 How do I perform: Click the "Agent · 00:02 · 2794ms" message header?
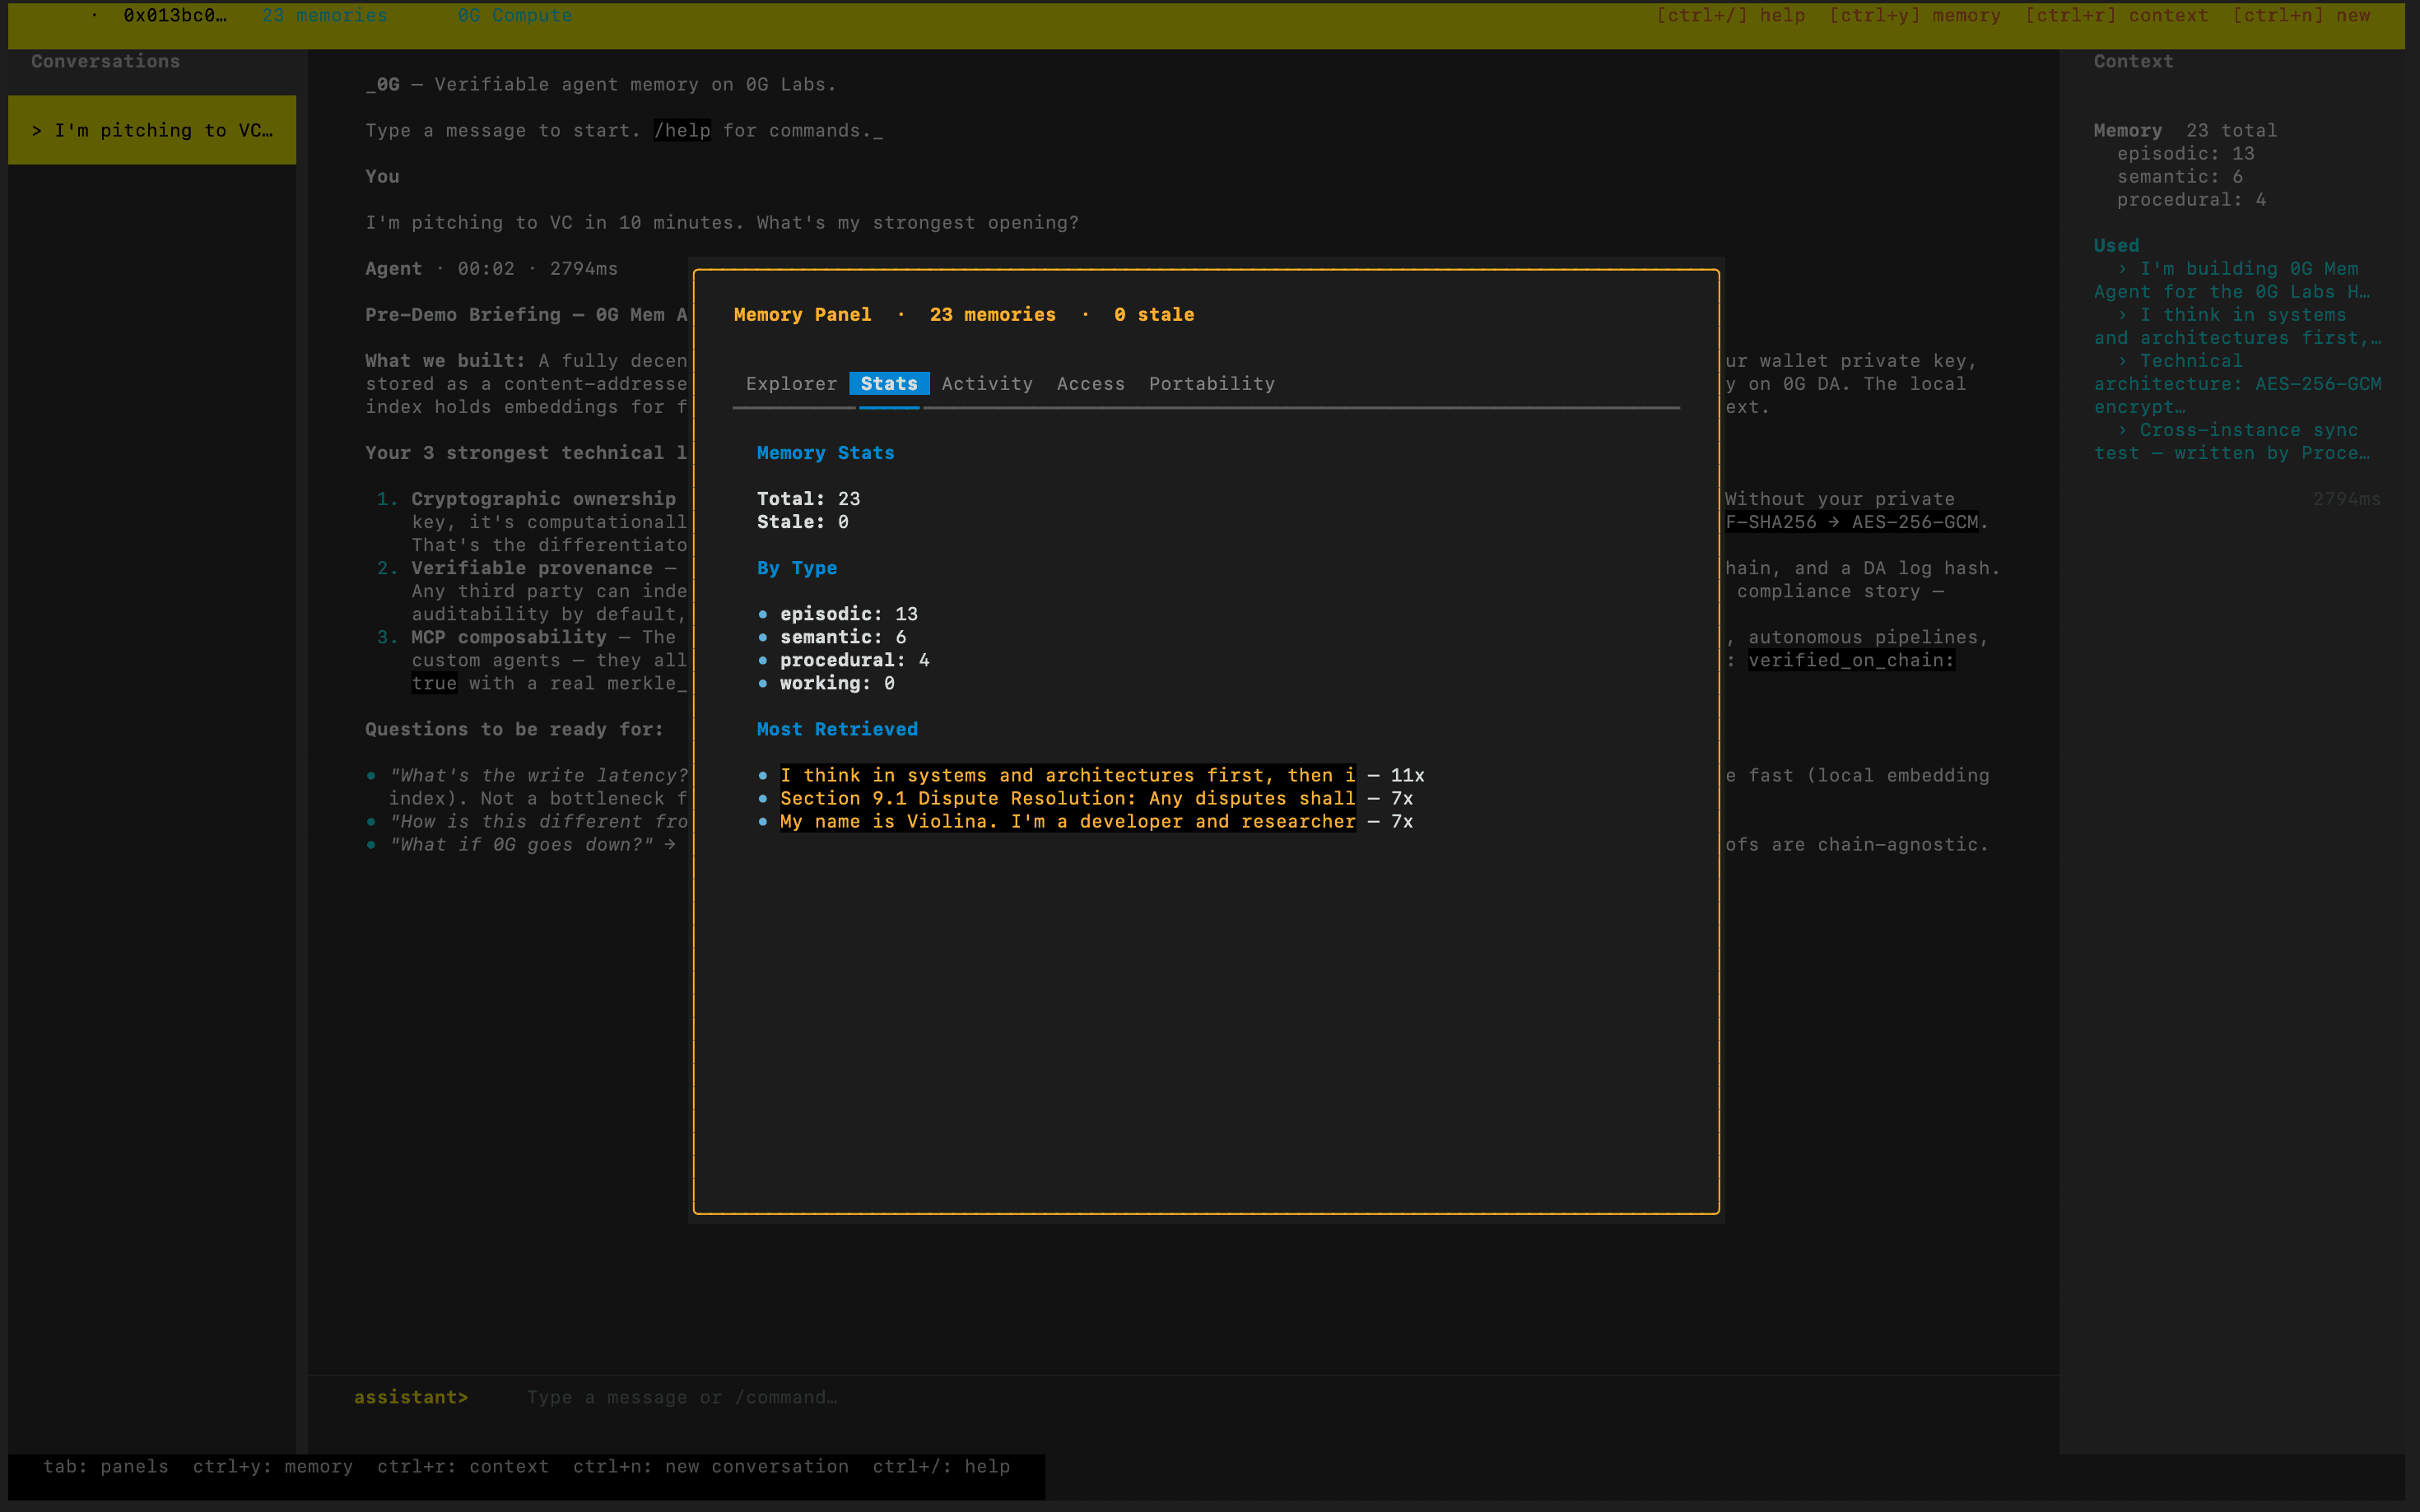coord(491,268)
